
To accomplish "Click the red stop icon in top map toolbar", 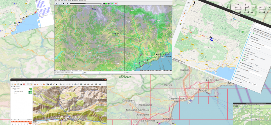I will (116, 3).
